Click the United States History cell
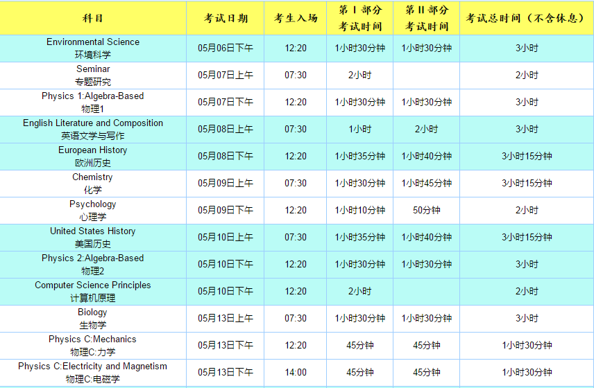This screenshot has height=388, width=594. (93, 237)
